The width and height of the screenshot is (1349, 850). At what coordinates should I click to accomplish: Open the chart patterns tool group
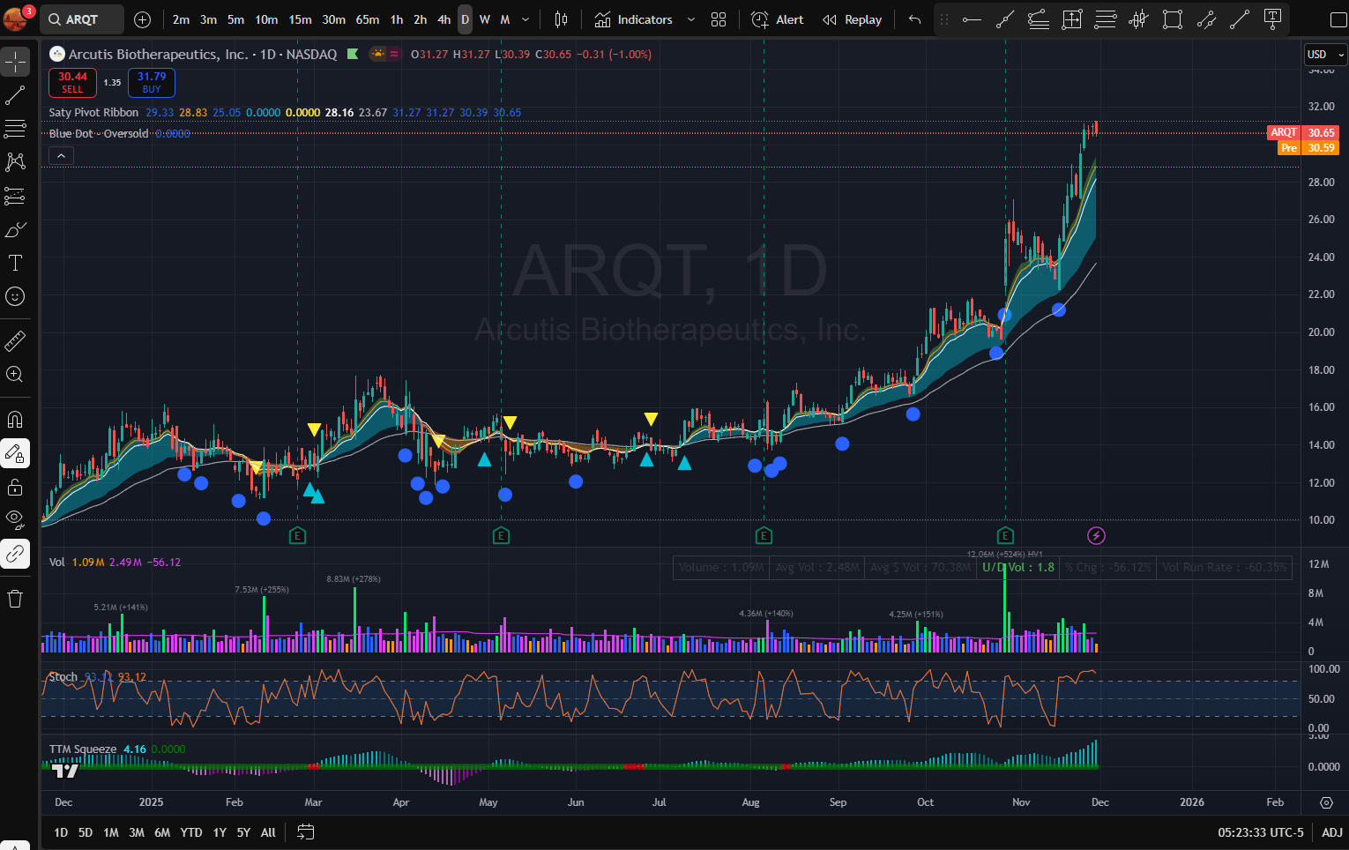(15, 162)
